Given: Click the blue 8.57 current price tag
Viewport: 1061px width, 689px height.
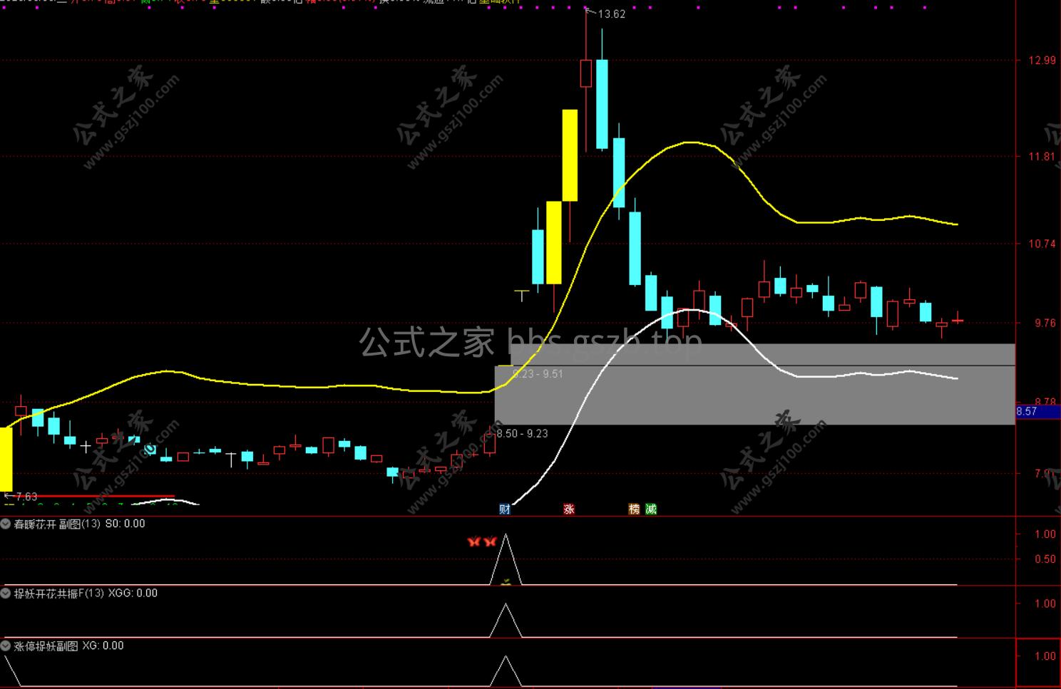Looking at the screenshot, I should (1037, 411).
